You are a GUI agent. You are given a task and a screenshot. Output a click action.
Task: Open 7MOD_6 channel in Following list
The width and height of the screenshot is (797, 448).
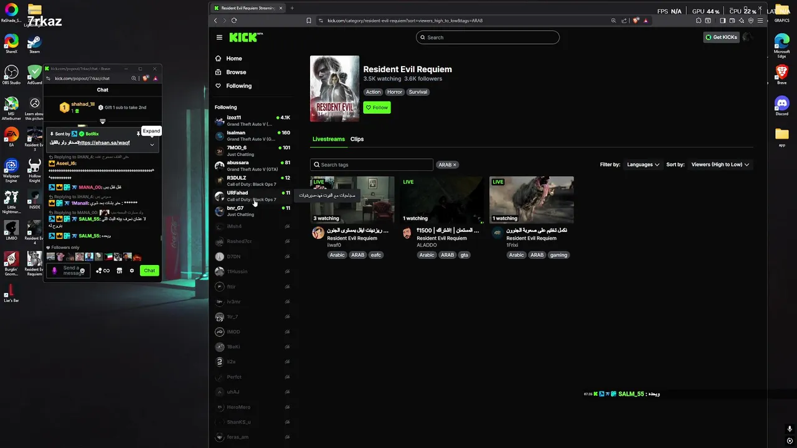(x=252, y=151)
